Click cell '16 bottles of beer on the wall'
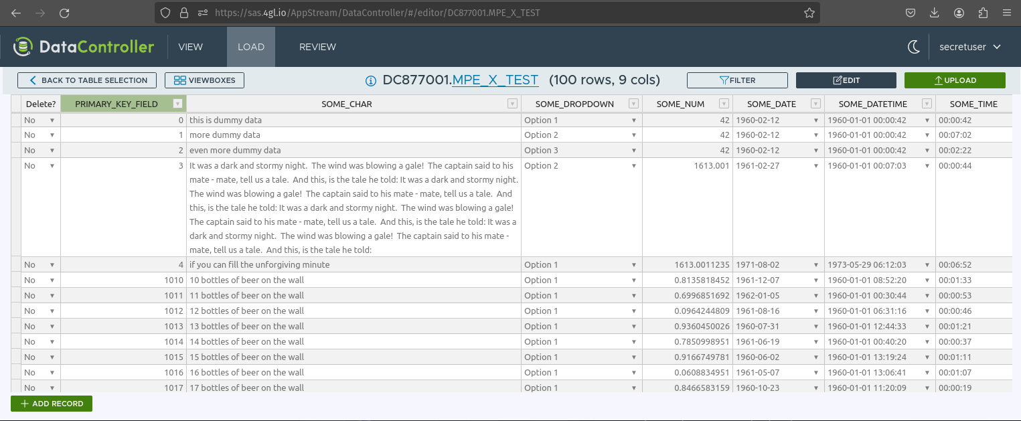The width and height of the screenshot is (1021, 421). [x=354, y=373]
